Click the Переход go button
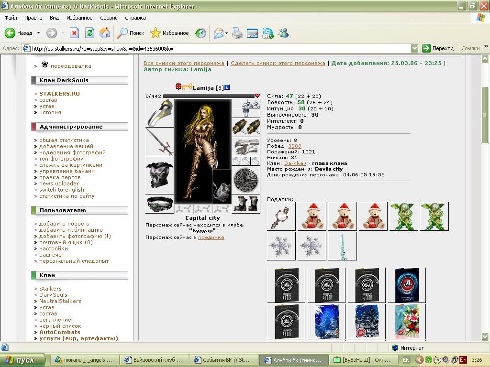 [438, 48]
